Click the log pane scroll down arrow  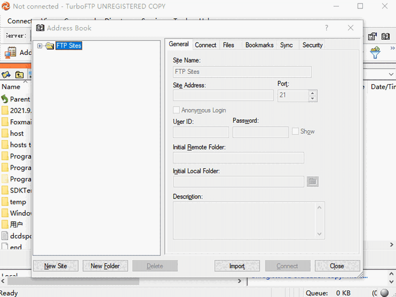[392, 281]
